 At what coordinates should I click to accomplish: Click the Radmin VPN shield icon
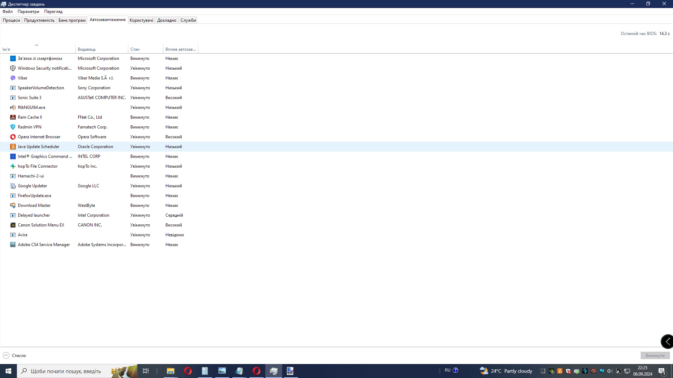point(13,127)
